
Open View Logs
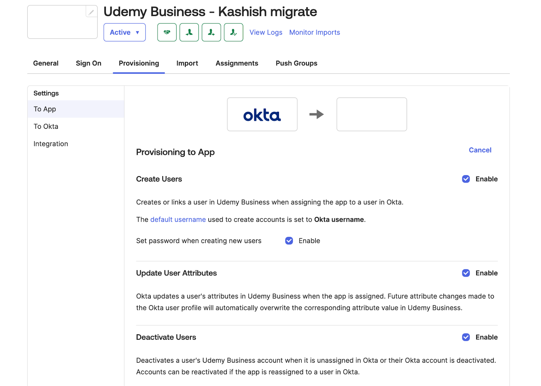pyautogui.click(x=266, y=32)
